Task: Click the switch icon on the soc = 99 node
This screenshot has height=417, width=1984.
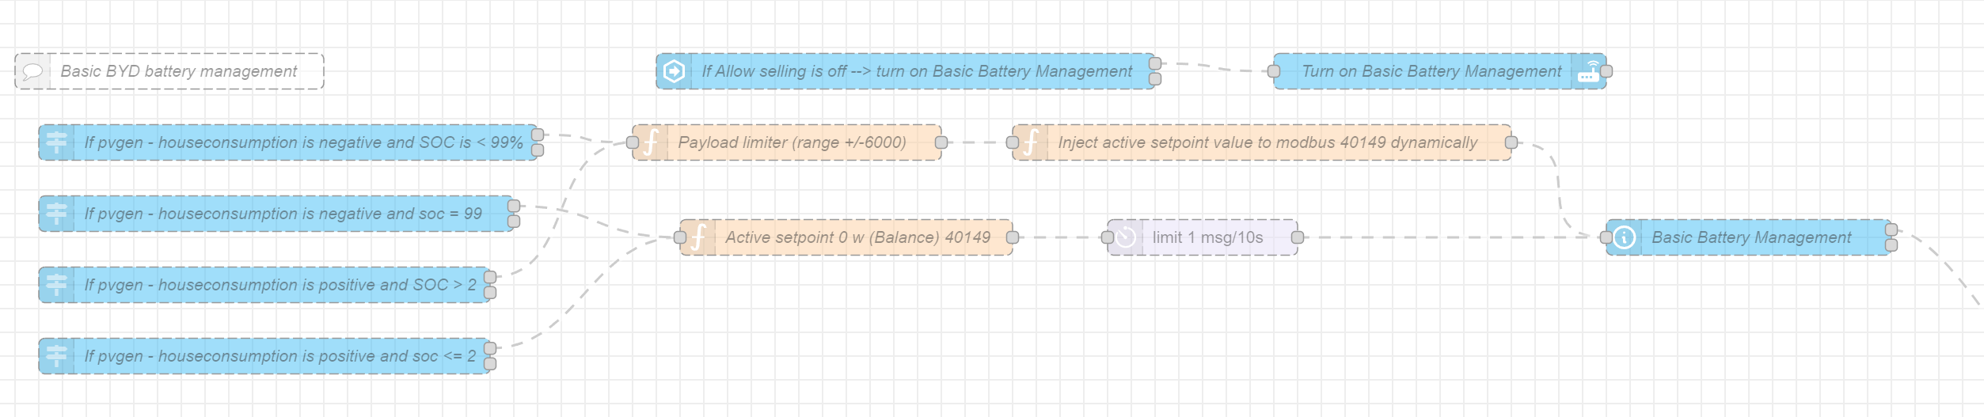Action: [x=56, y=214]
